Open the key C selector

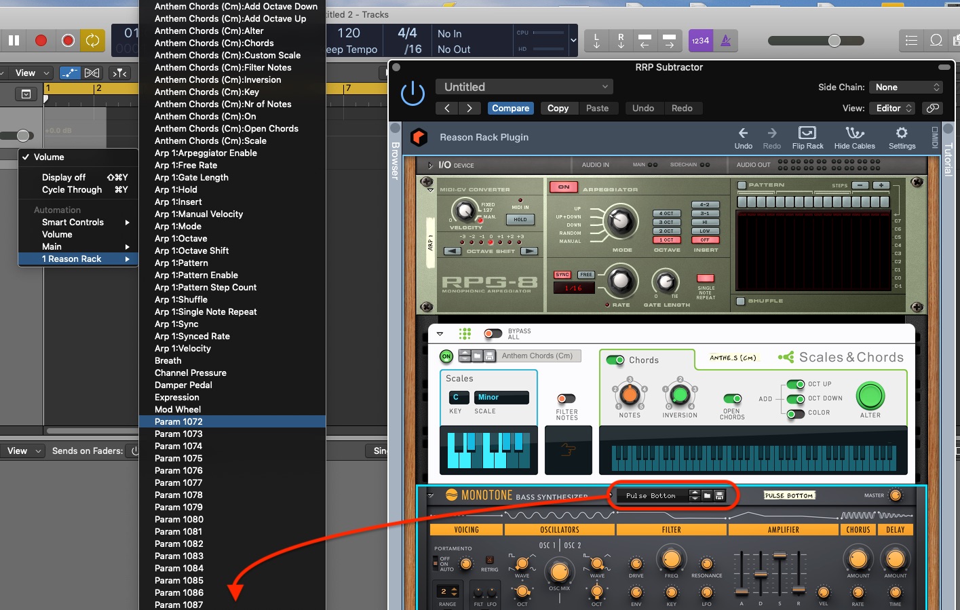click(459, 397)
